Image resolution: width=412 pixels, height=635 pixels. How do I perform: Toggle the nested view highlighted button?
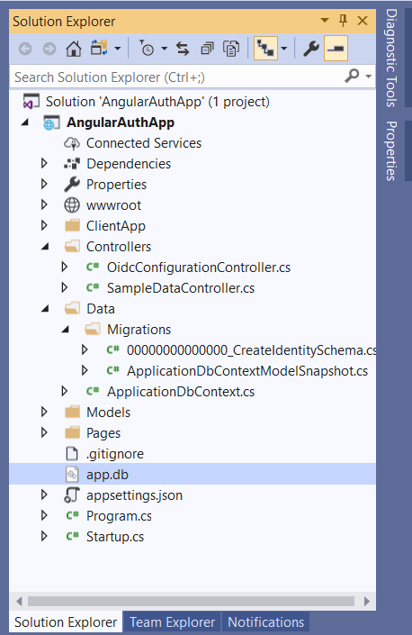click(x=265, y=49)
